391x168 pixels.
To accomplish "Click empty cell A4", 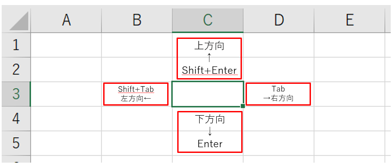I will coord(66,119).
